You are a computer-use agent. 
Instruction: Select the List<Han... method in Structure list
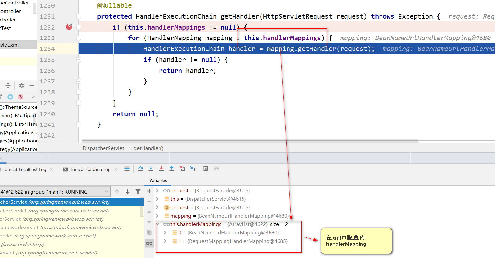point(18,124)
